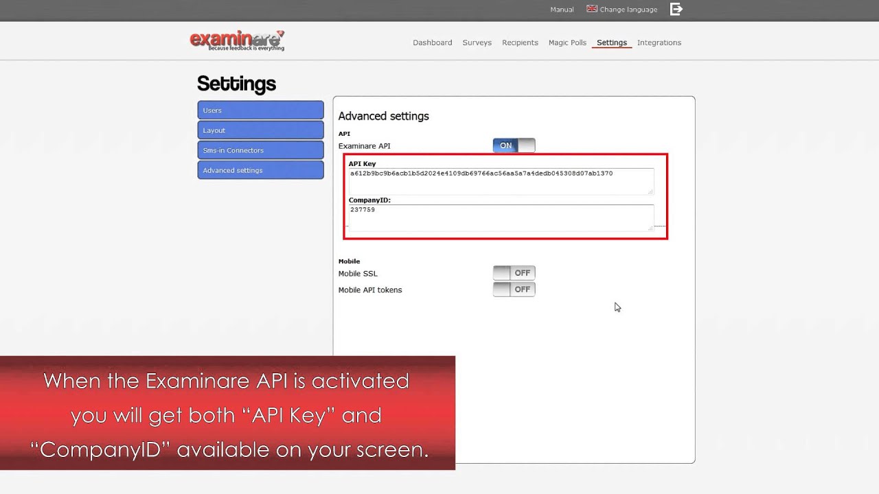879x494 pixels.
Task: Enable the Mobile SSL toggle
Action: (514, 273)
